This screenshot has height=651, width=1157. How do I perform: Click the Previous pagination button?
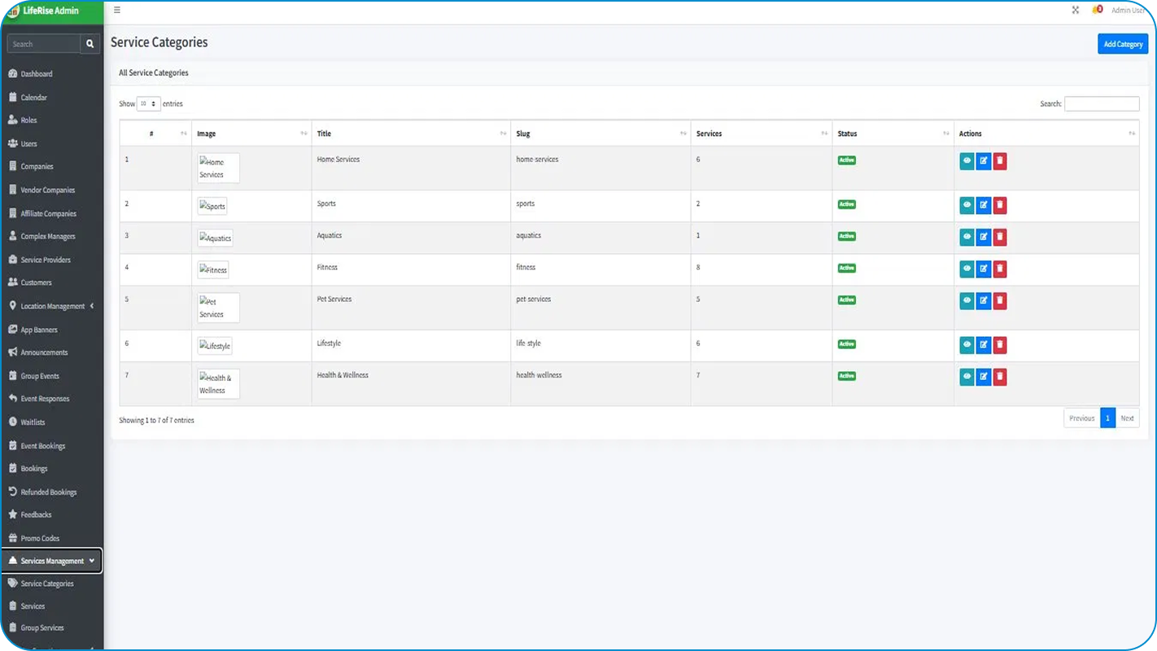click(1081, 418)
